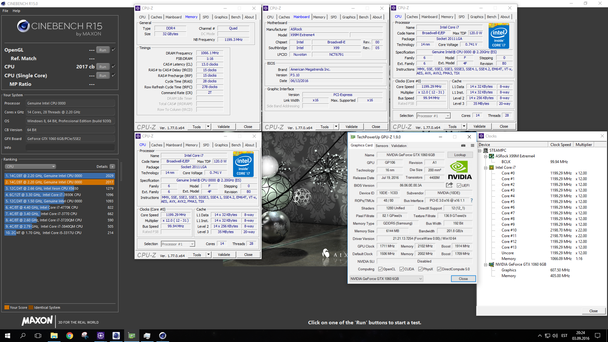Toggle the CUDA computing checkbox
The width and height of the screenshot is (608, 342).
402,269
